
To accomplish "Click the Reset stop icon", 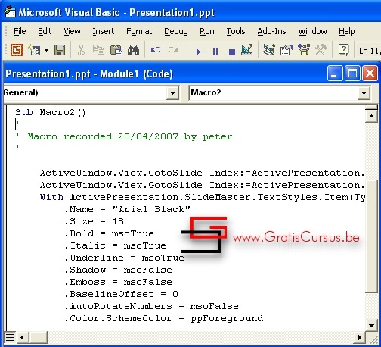I will [232, 52].
